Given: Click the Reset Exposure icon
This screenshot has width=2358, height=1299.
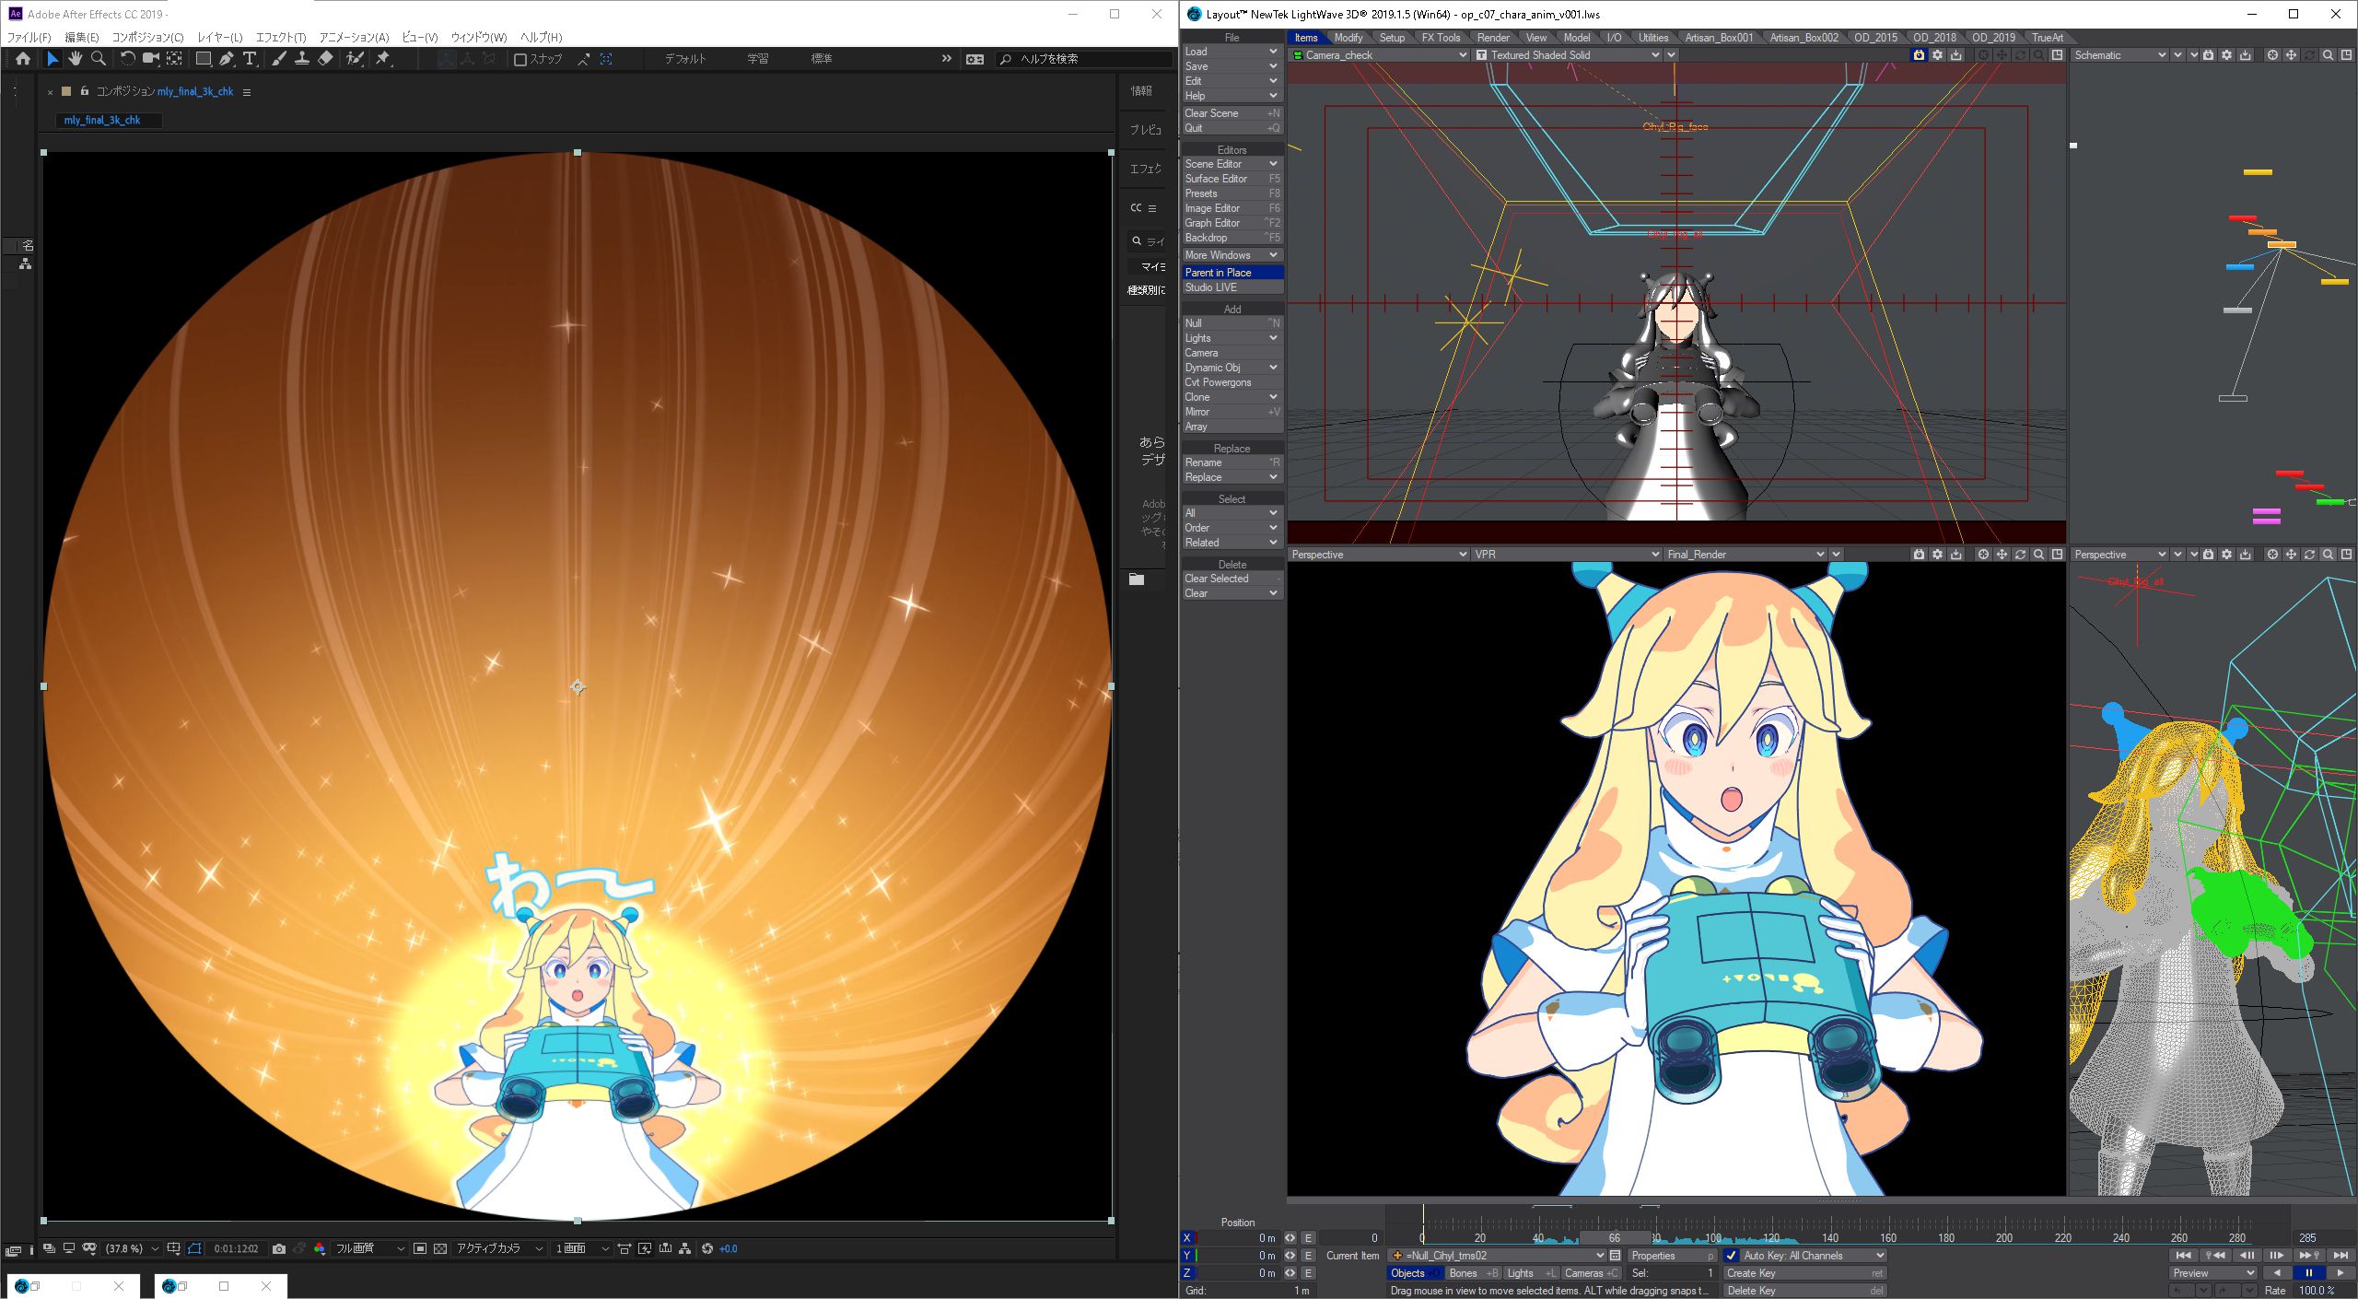Looking at the screenshot, I should [707, 1249].
